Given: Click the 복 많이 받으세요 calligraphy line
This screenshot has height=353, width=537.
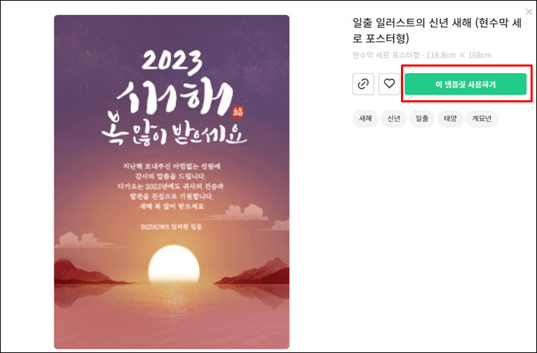Looking at the screenshot, I should click(174, 131).
